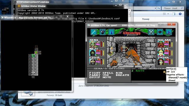Click the '2 RATS' monster entry

pyautogui.click(x=138, y=71)
